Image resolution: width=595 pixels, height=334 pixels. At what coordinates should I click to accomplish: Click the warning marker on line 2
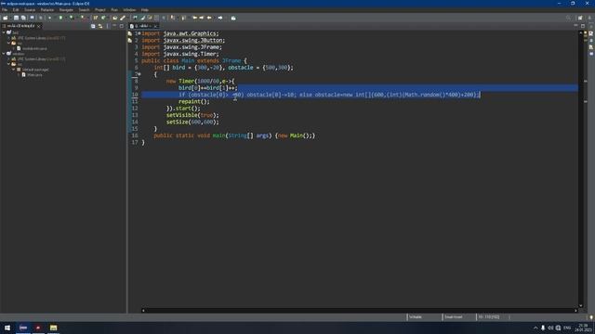[130, 41]
